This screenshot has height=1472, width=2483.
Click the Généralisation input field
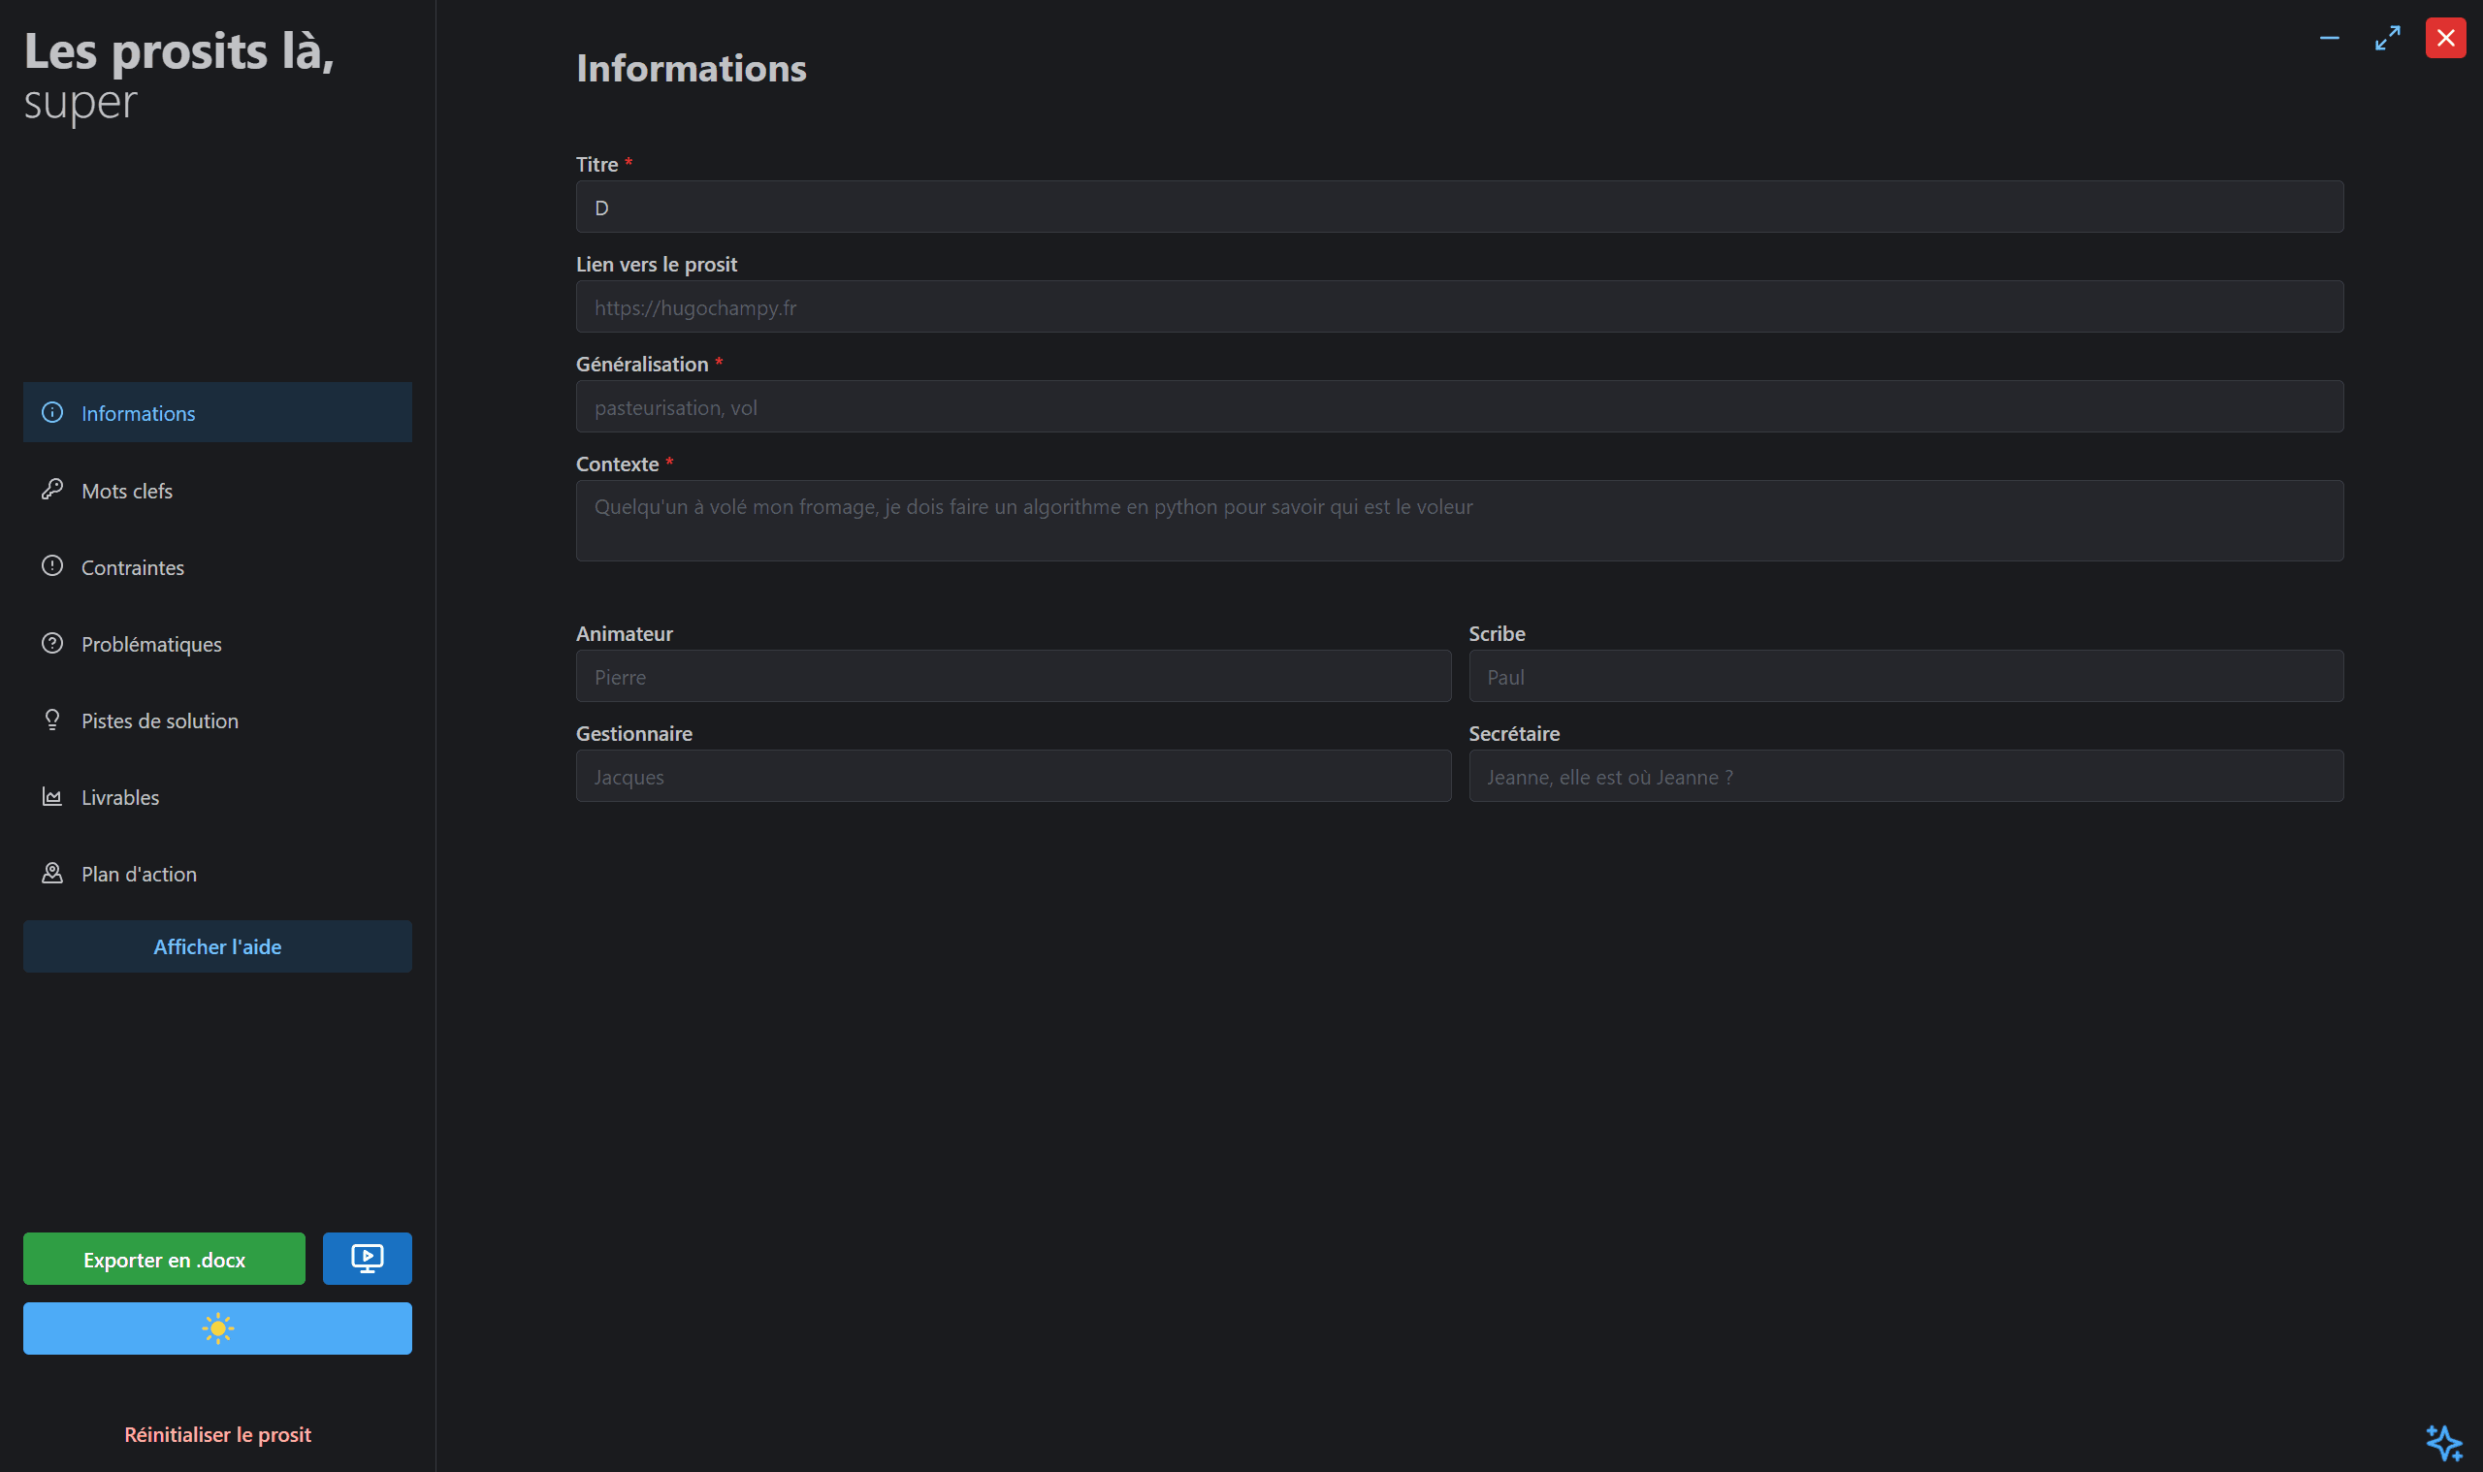(x=1460, y=406)
